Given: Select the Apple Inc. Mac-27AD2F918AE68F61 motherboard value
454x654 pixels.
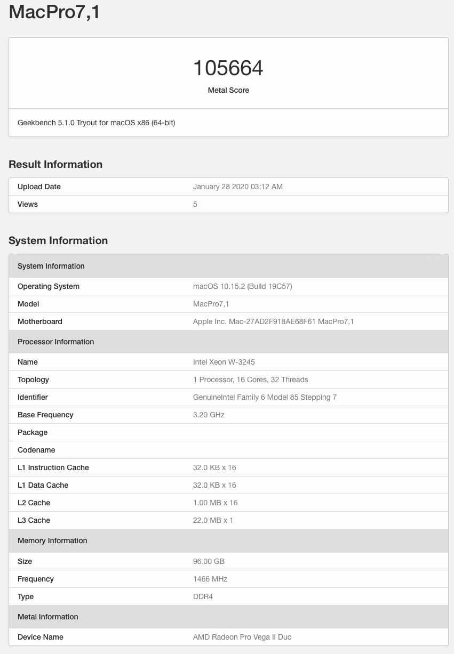Looking at the screenshot, I should (x=274, y=321).
